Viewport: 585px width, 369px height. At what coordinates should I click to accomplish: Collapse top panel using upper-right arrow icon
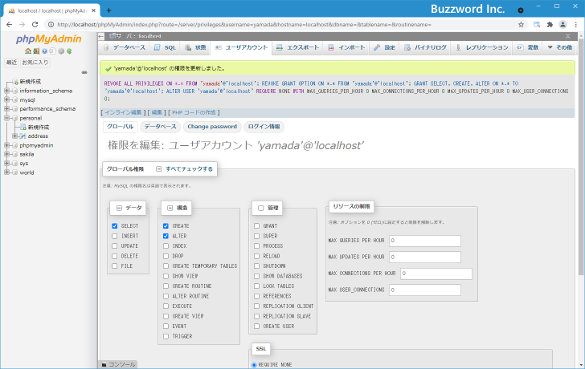click(569, 36)
